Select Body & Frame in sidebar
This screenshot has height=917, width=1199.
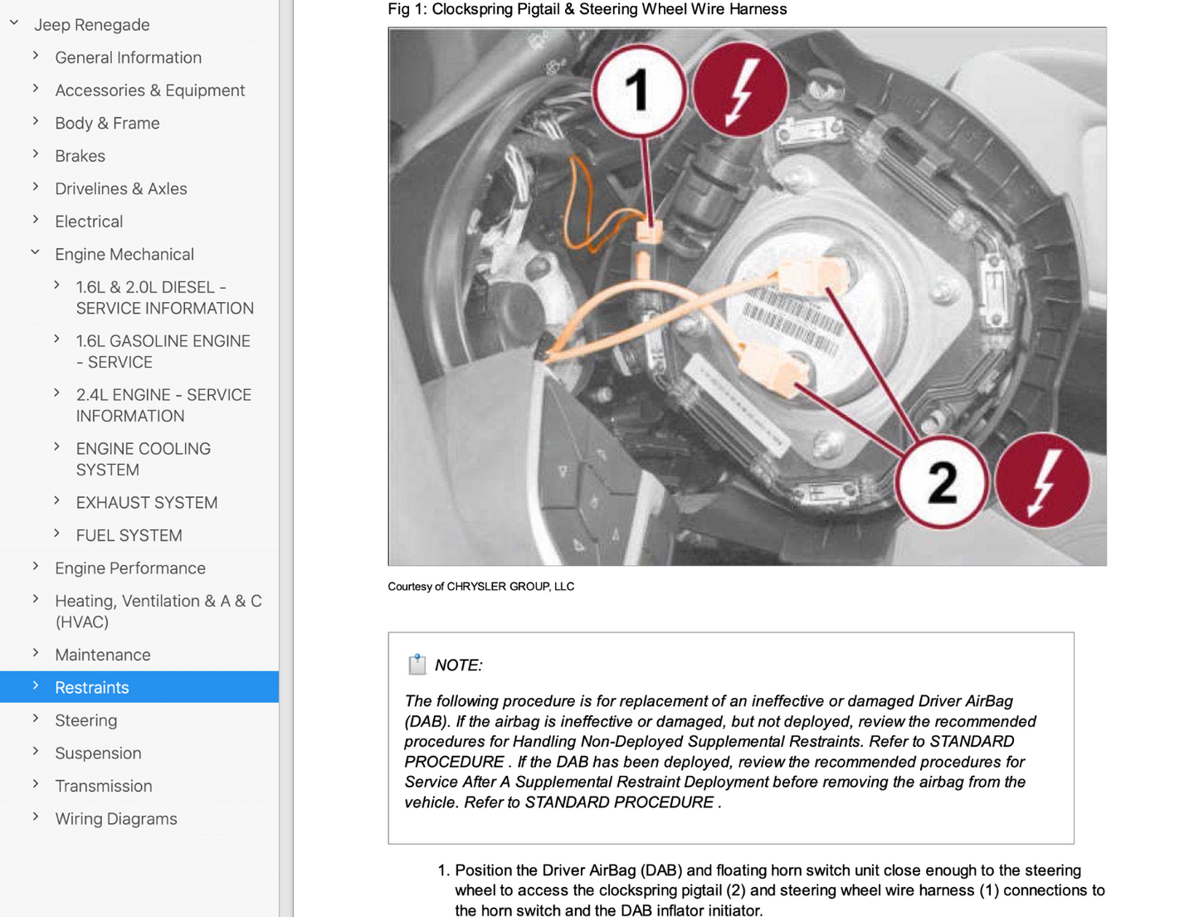107,123
